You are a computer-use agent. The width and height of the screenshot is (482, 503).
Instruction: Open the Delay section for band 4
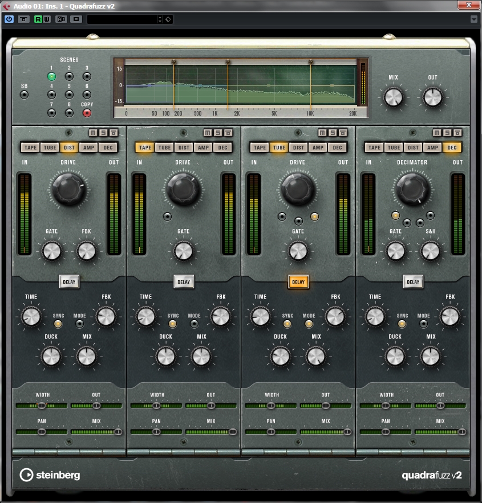pos(413,282)
